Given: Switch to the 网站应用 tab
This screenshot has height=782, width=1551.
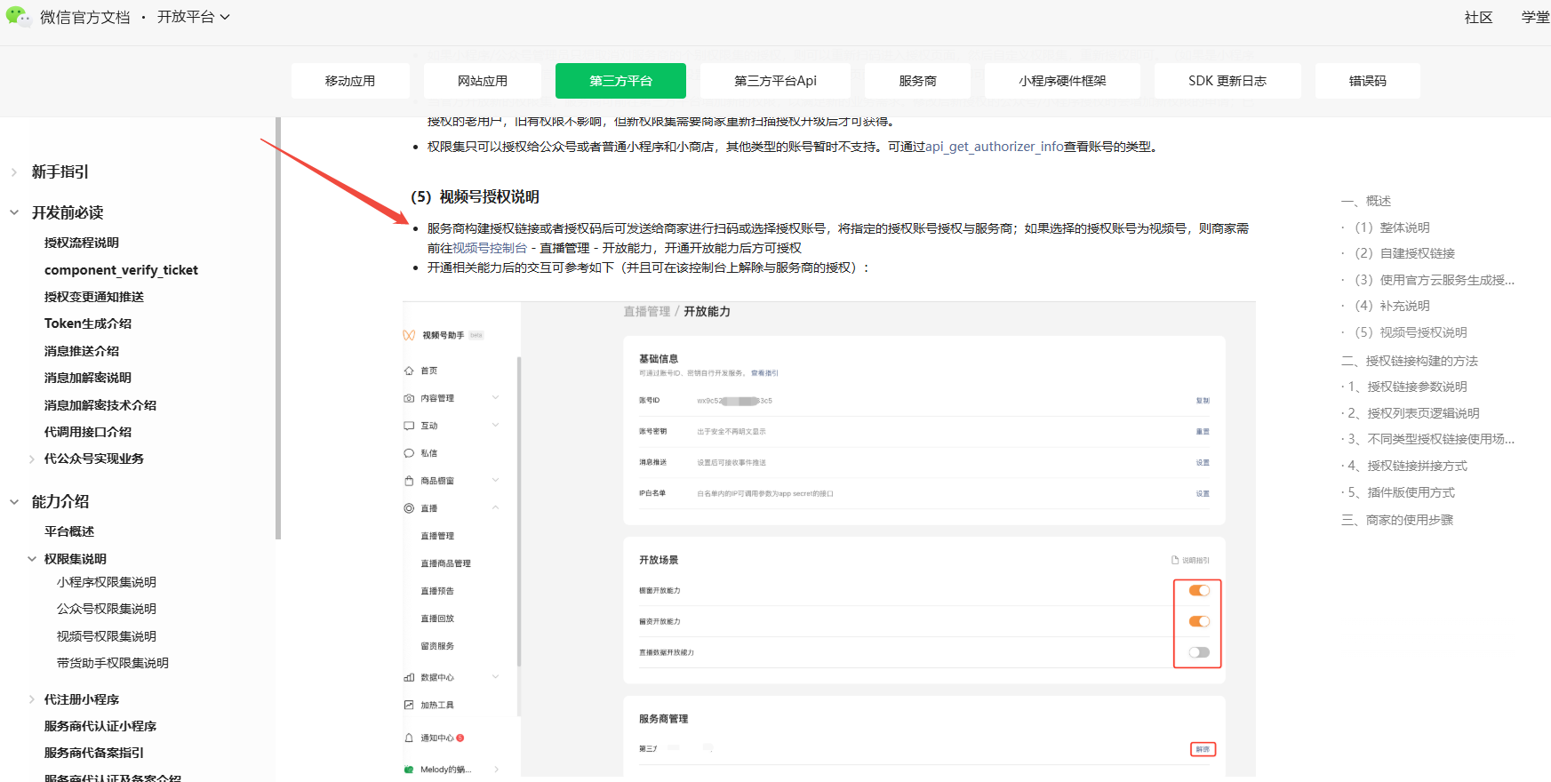Looking at the screenshot, I should [483, 81].
